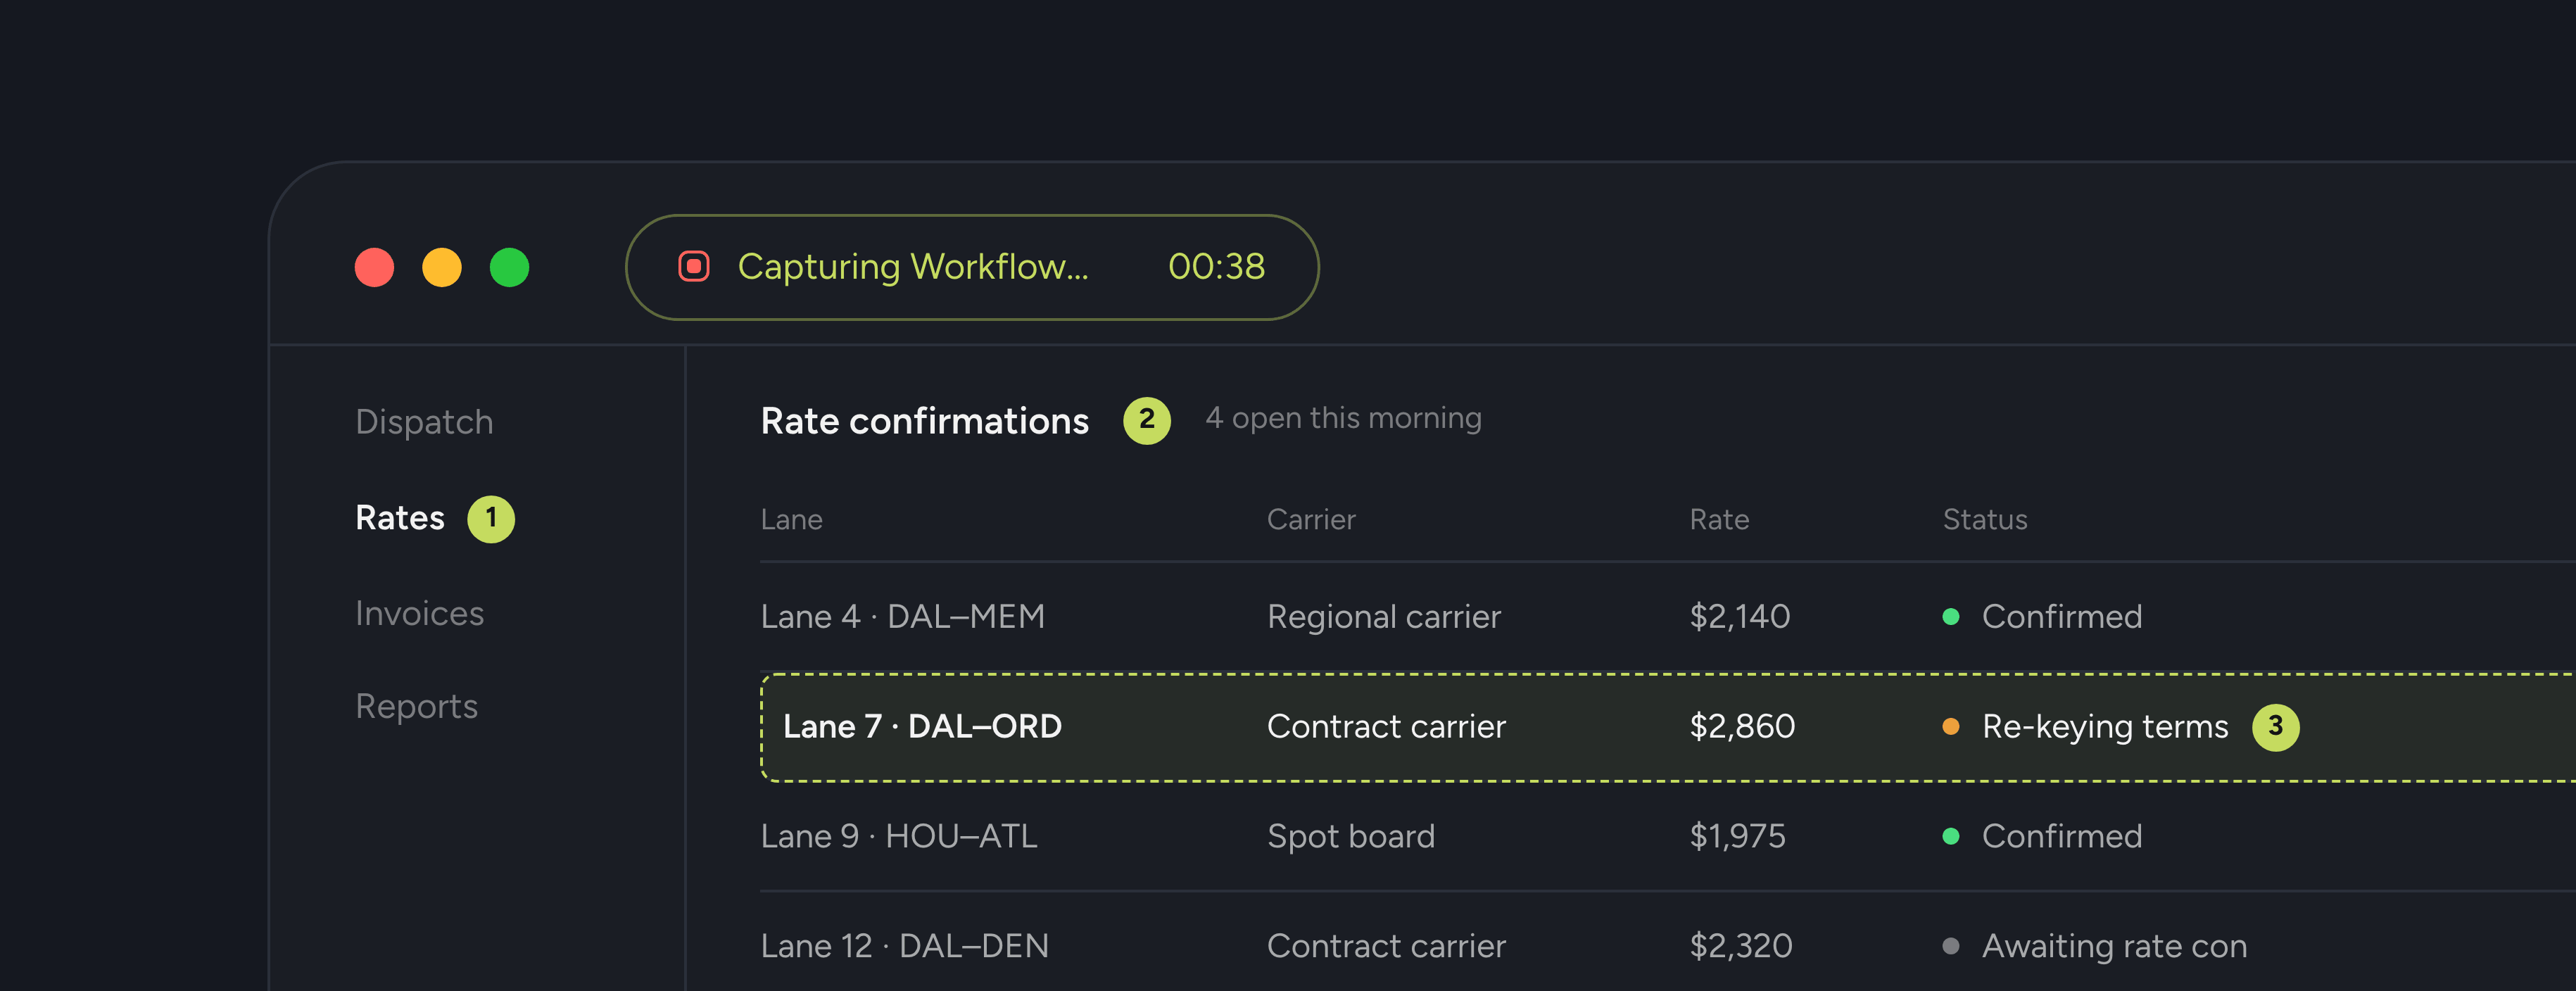Open Reports from the sidebar
The image size is (2576, 991).
tap(416, 707)
